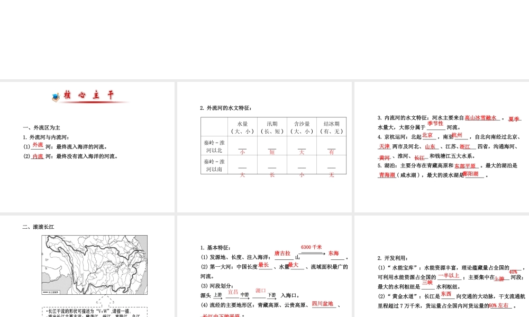The height and width of the screenshot is (317, 529).
Task: Click the red answer 60%左右
Action: [x=499, y=305]
